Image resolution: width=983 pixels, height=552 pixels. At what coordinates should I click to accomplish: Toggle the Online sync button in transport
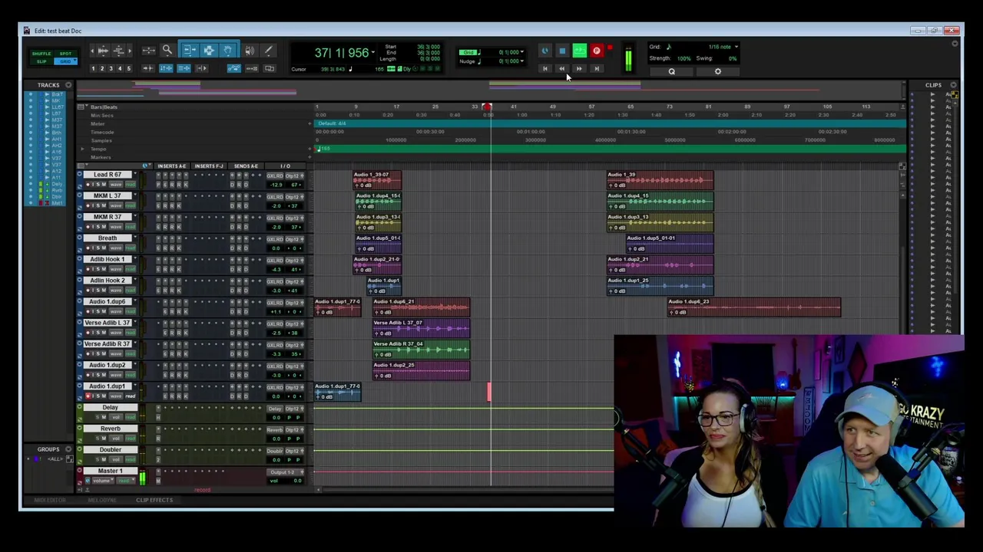(x=544, y=51)
